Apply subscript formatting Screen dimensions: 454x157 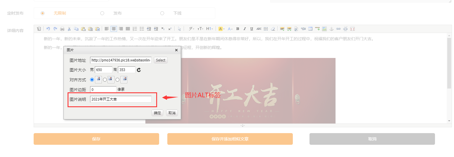point(163,29)
